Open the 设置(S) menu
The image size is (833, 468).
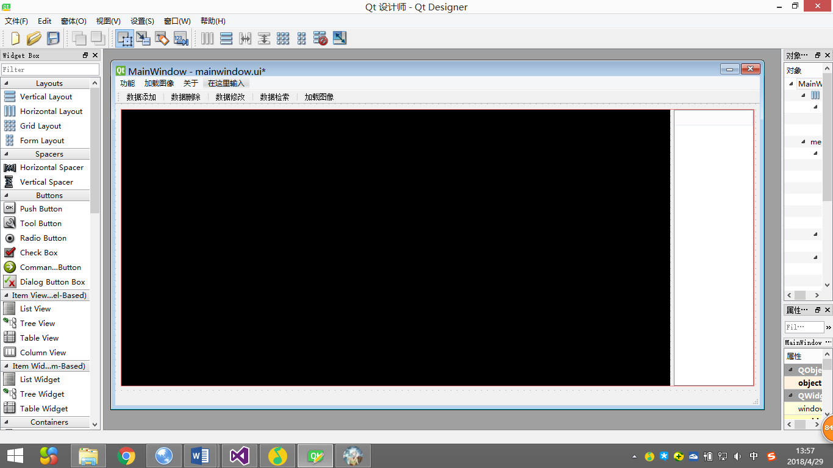click(142, 21)
